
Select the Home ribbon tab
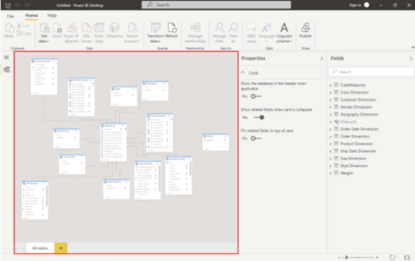tap(32, 16)
